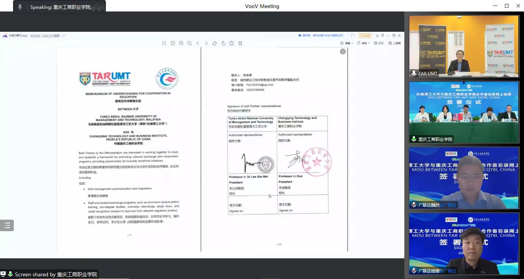Screen dimensions: 524x279
Task: Minimize the image viewer window
Action: (x=388, y=36)
